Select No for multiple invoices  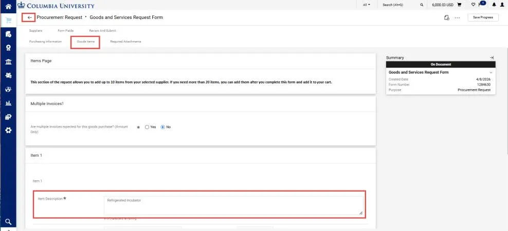pyautogui.click(x=163, y=127)
